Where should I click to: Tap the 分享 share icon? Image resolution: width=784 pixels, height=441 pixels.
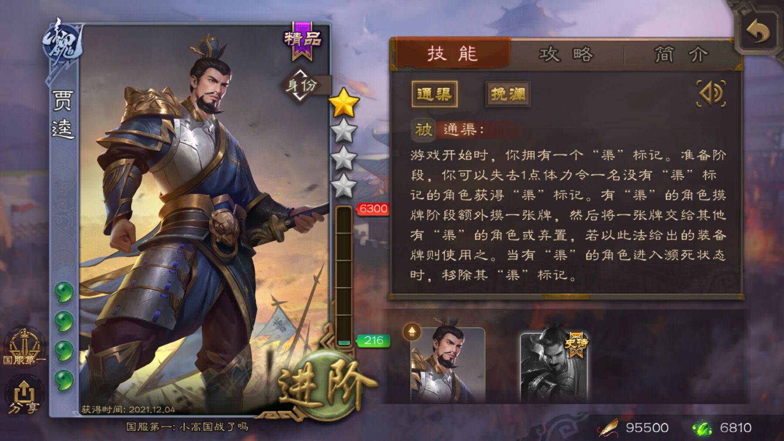tap(24, 397)
